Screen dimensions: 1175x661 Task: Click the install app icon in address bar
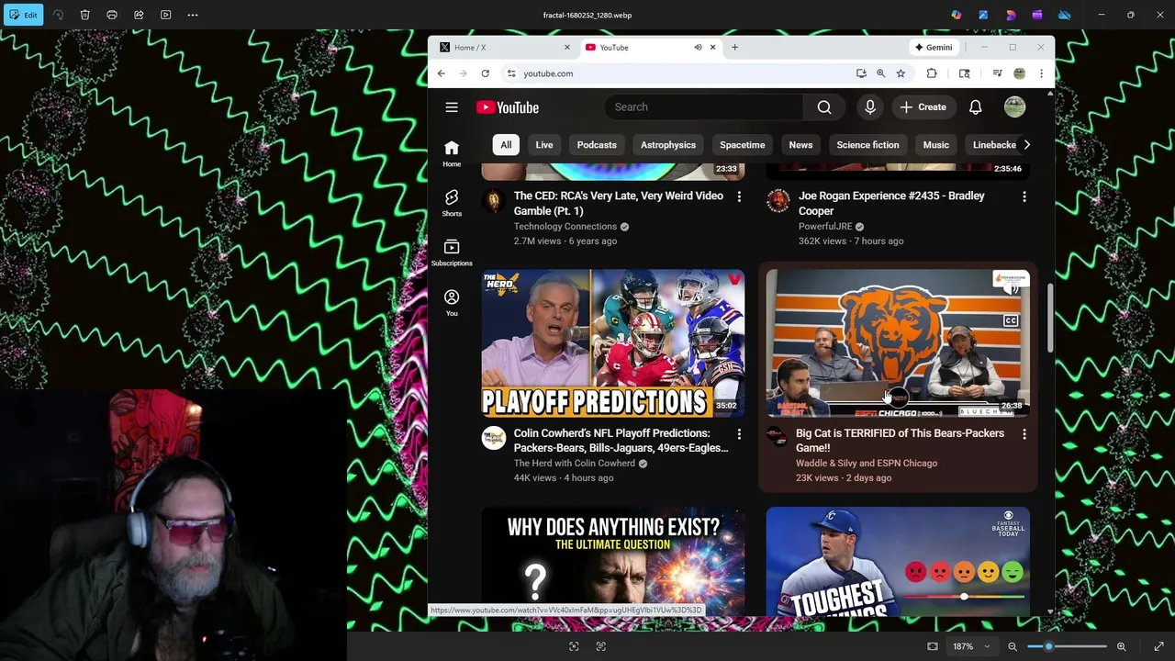tap(861, 73)
